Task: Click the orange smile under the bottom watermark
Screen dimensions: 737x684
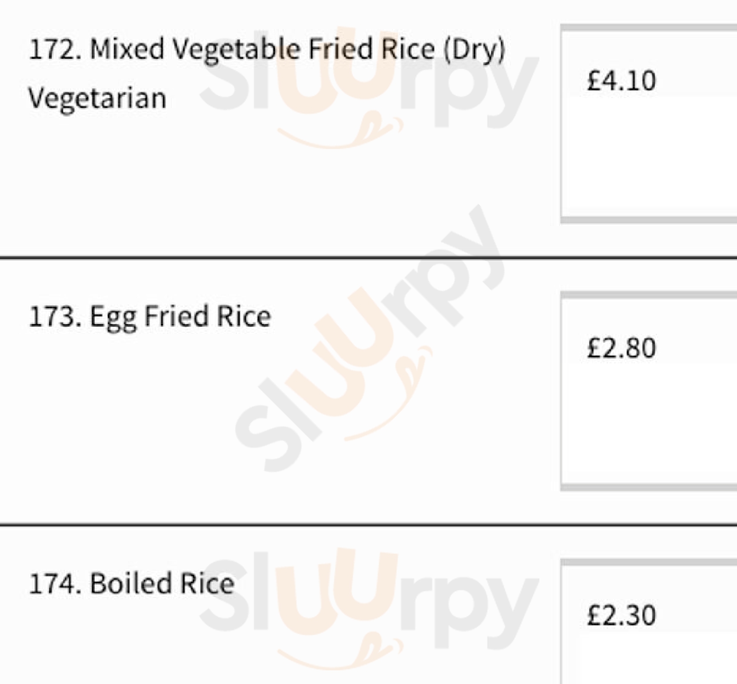Action: coord(340,654)
